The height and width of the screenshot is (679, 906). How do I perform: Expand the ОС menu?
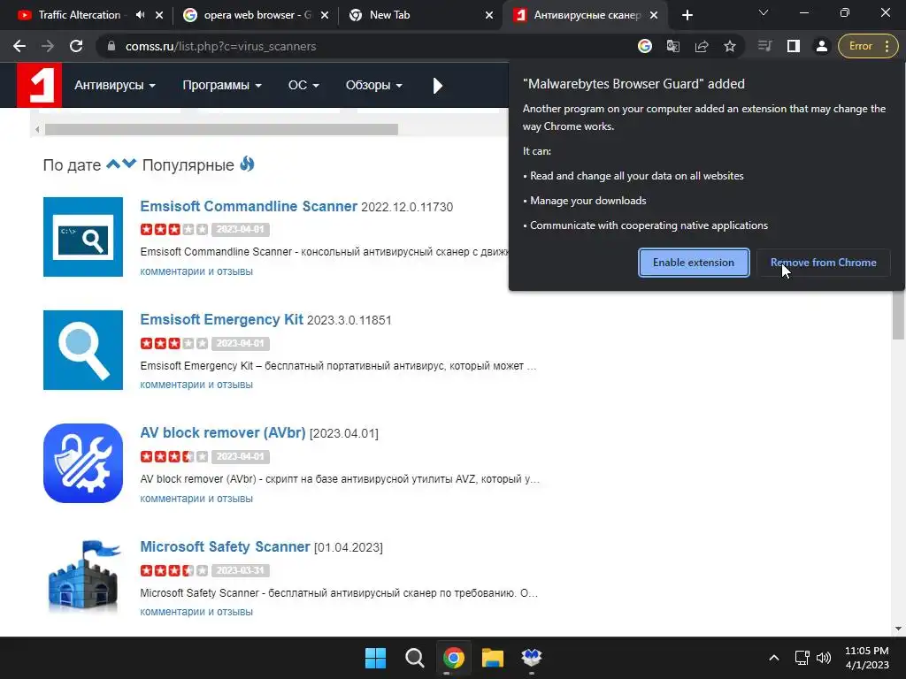click(x=303, y=86)
